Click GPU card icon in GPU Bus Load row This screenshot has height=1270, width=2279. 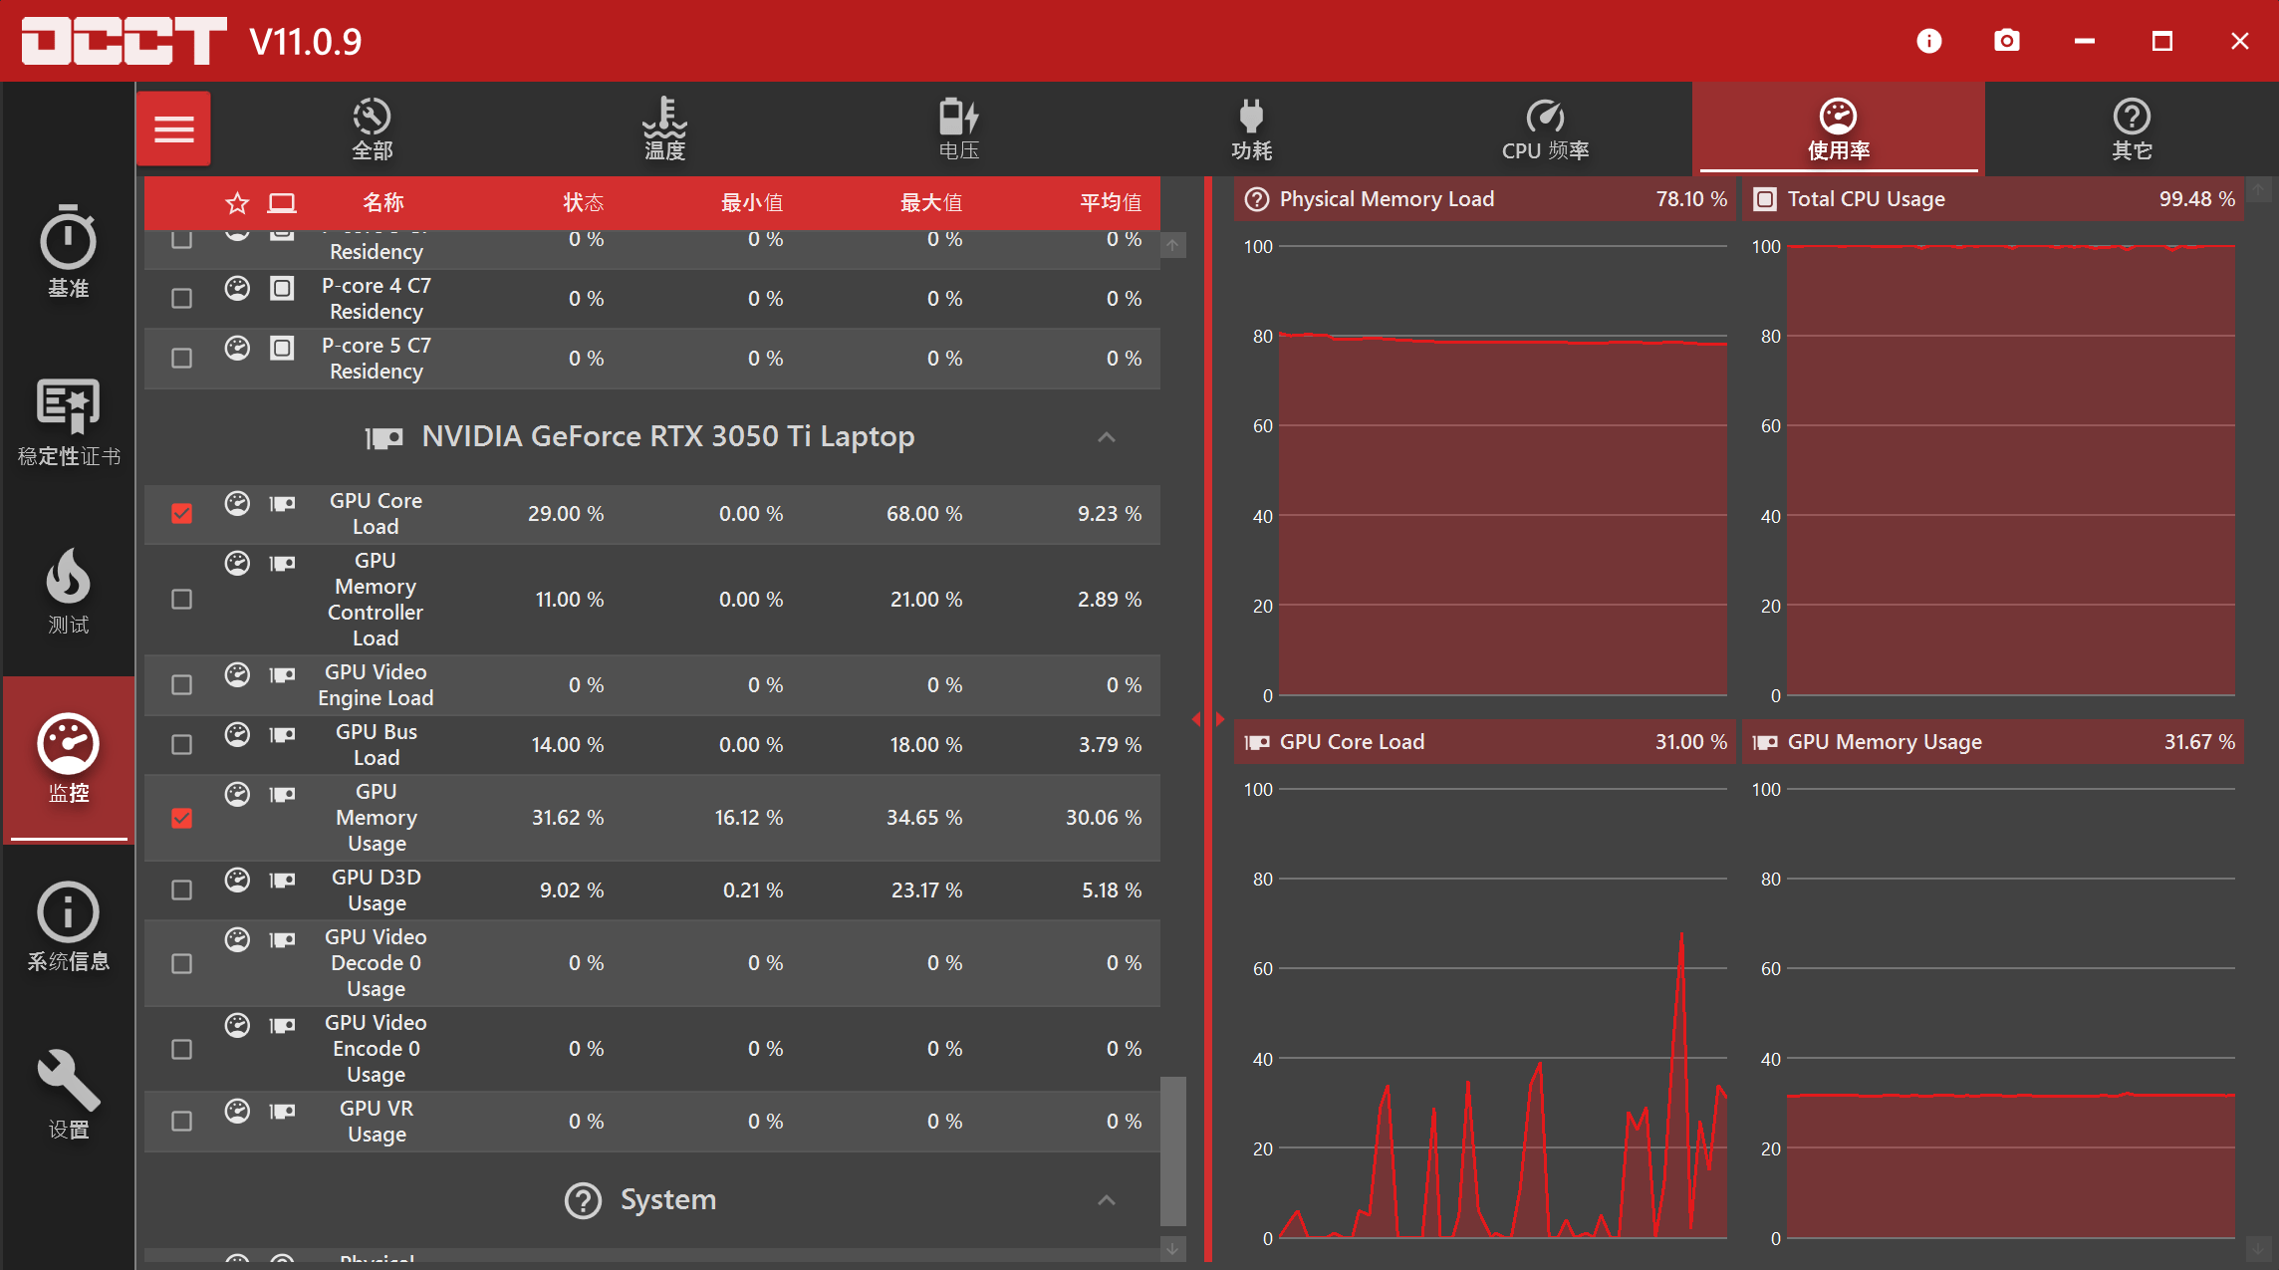282,734
